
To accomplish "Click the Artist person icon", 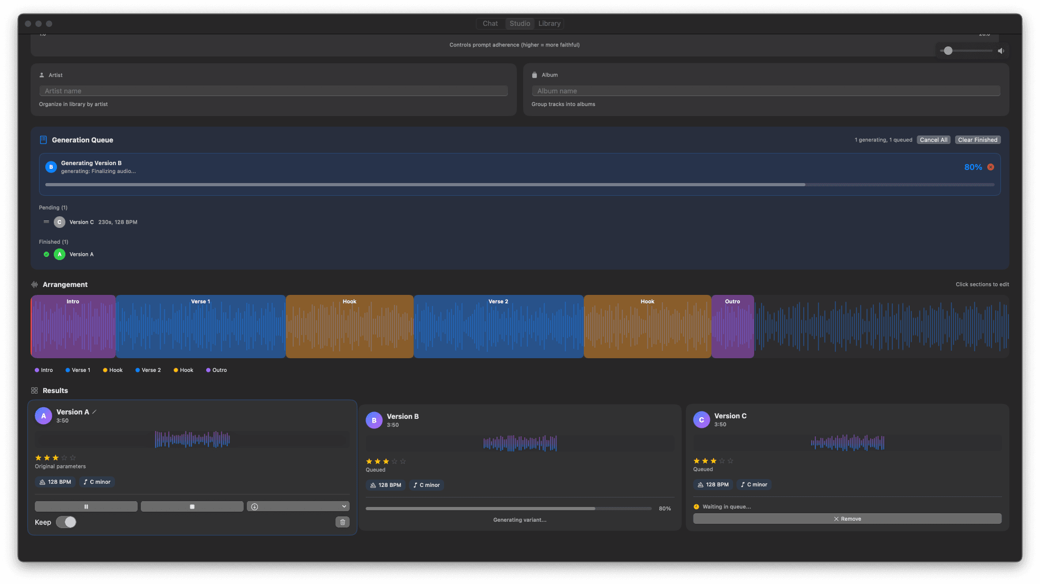I will coord(42,75).
